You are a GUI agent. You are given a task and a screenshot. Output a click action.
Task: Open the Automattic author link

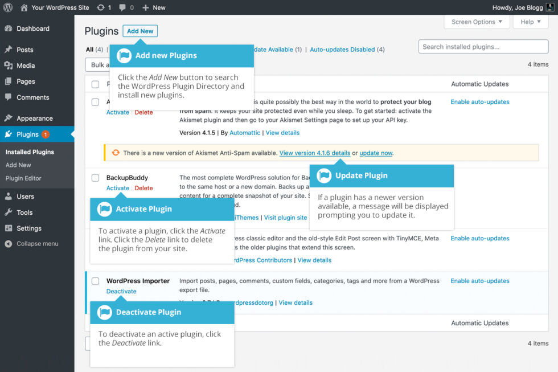[245, 133]
